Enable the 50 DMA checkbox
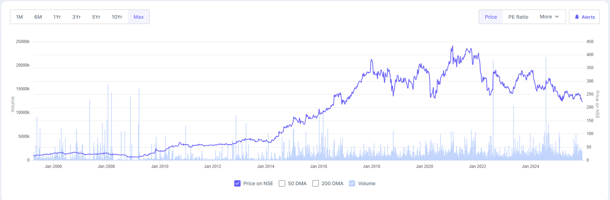The height and width of the screenshot is (200, 610). pos(282,183)
